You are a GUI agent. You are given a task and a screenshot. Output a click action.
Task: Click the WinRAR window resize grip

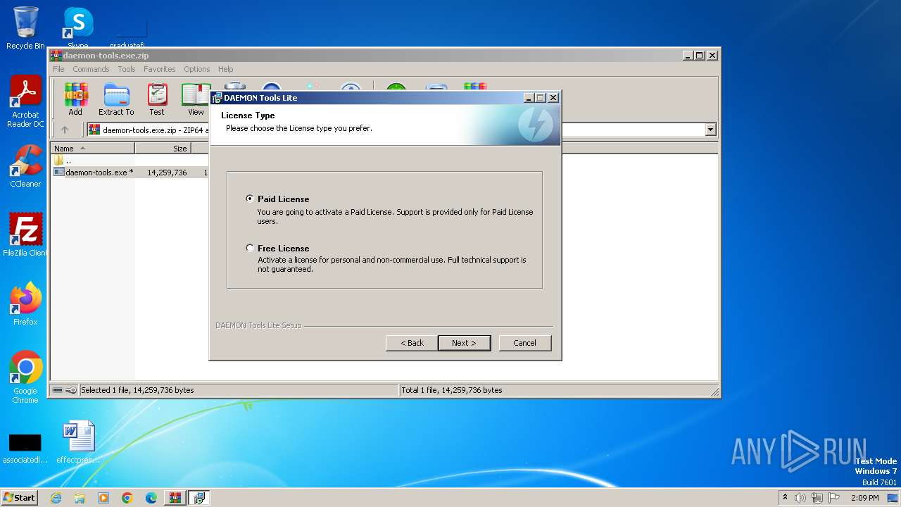[x=714, y=392]
